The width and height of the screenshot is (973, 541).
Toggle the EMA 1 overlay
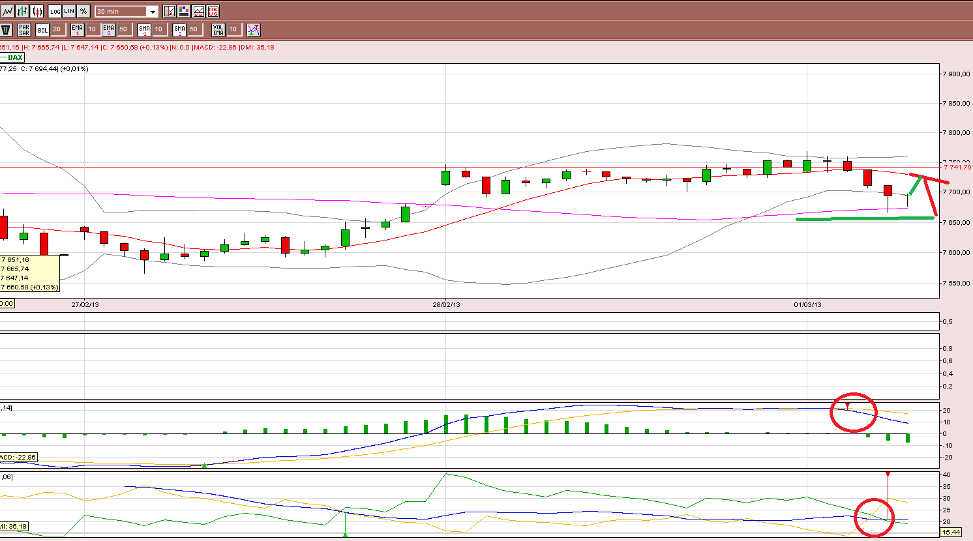78,29
